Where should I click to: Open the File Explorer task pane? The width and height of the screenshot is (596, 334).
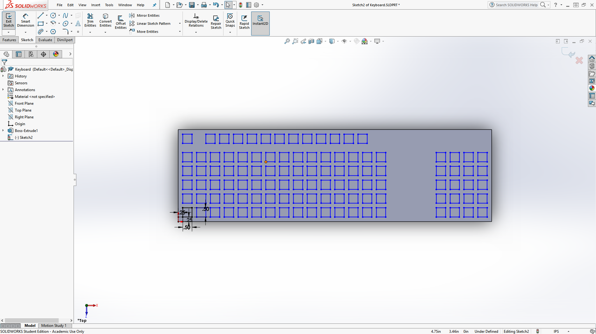(x=592, y=73)
